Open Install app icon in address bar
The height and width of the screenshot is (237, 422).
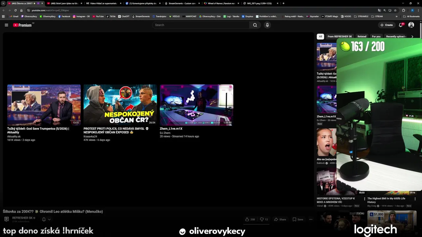coord(390,10)
